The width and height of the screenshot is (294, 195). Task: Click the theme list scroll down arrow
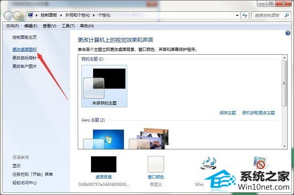pos(284,146)
